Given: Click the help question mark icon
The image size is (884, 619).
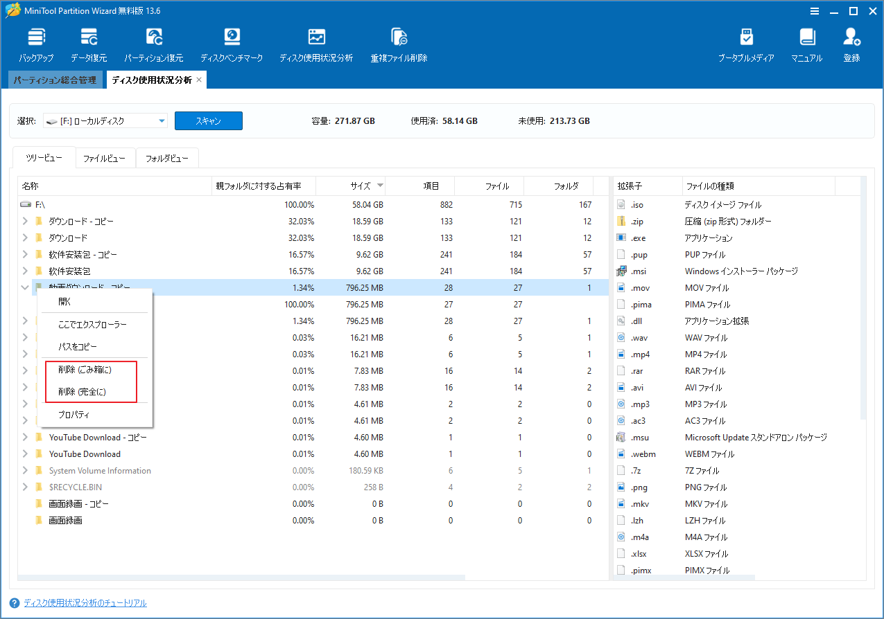Looking at the screenshot, I should (15, 602).
